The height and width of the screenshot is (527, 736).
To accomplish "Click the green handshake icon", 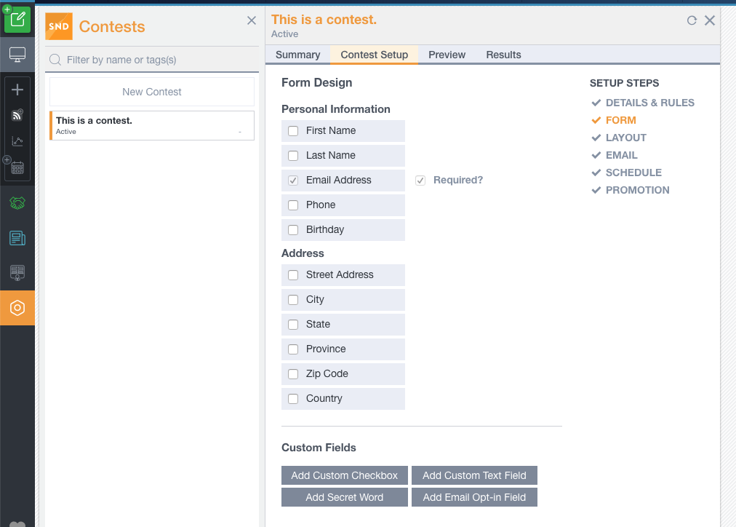I will point(17,203).
